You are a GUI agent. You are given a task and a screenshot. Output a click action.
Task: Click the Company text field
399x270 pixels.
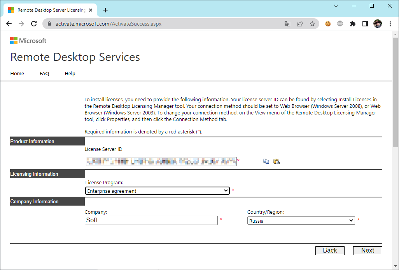pos(151,220)
